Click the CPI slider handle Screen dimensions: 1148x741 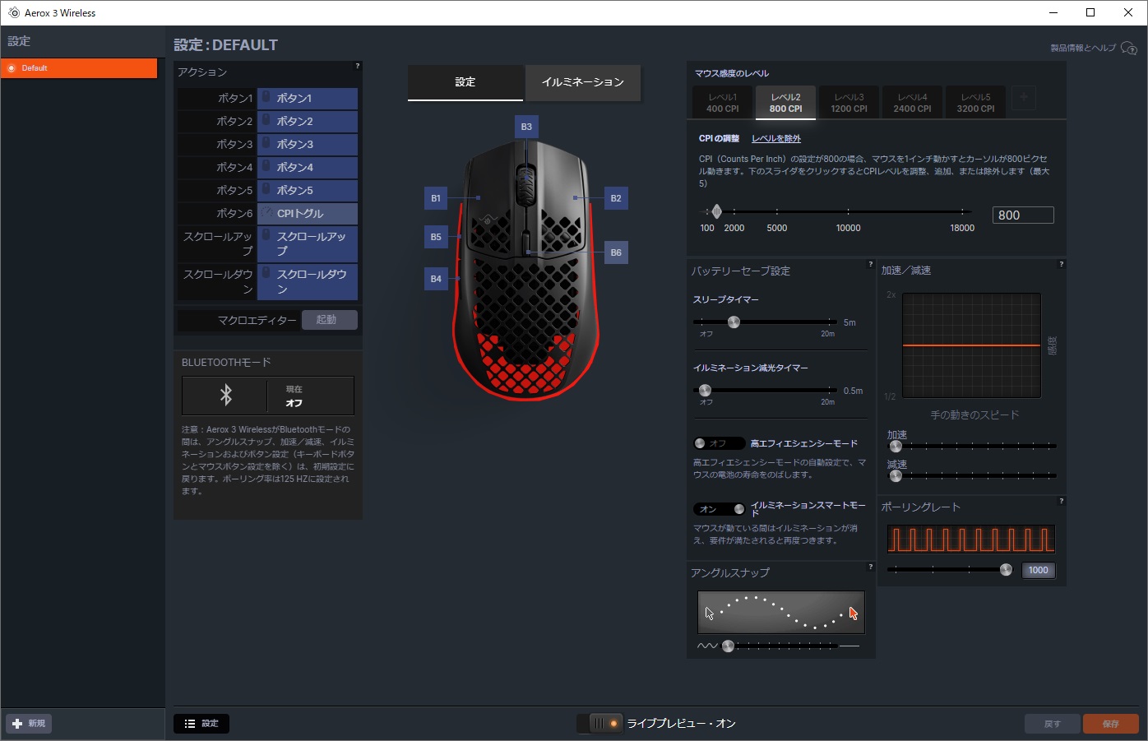pyautogui.click(x=716, y=211)
